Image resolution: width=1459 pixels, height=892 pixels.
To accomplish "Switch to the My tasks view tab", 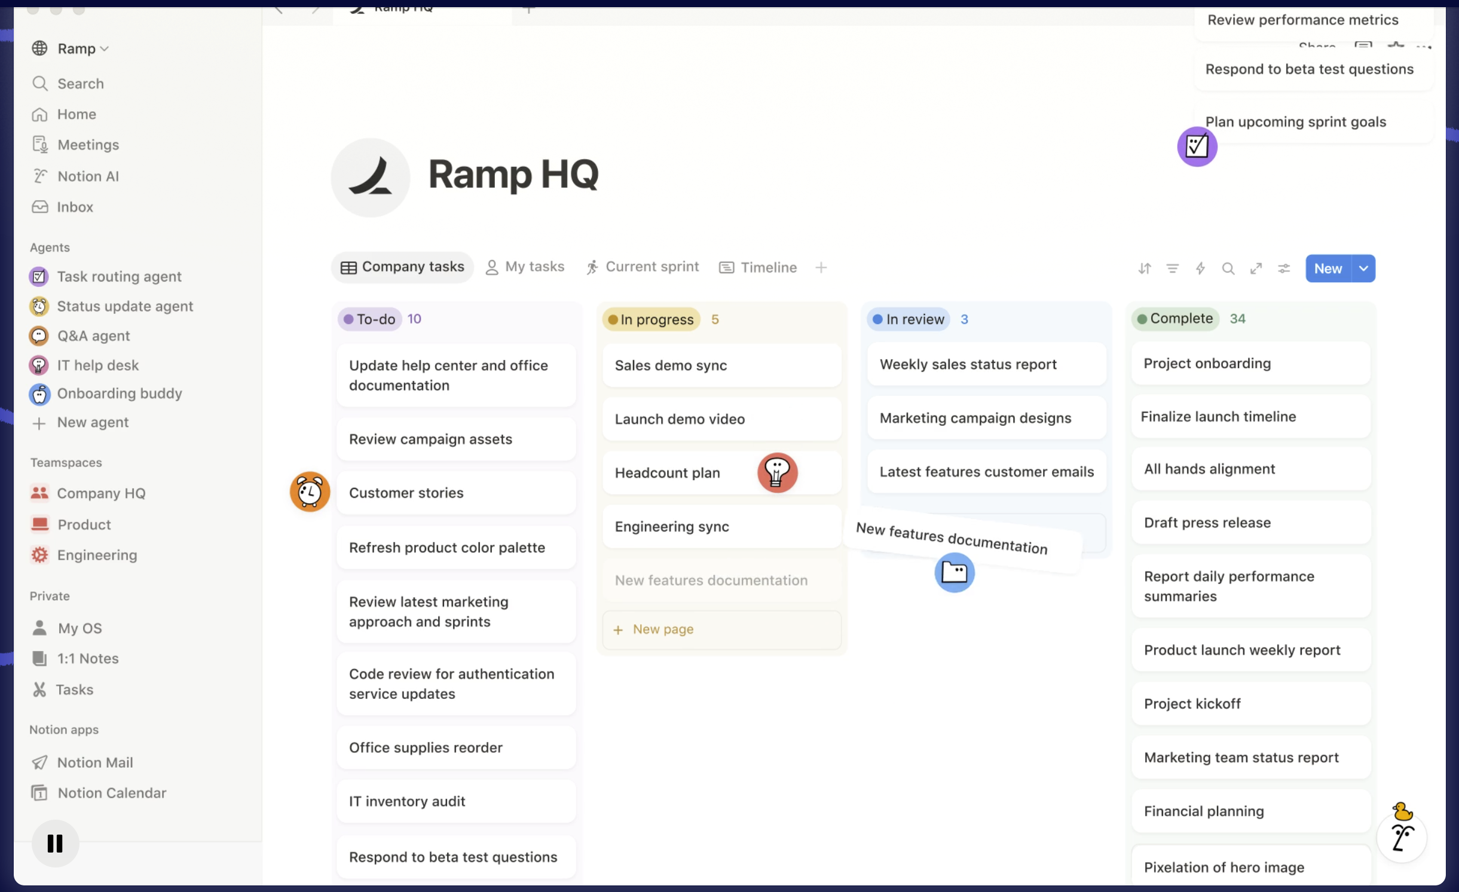I will (x=525, y=267).
